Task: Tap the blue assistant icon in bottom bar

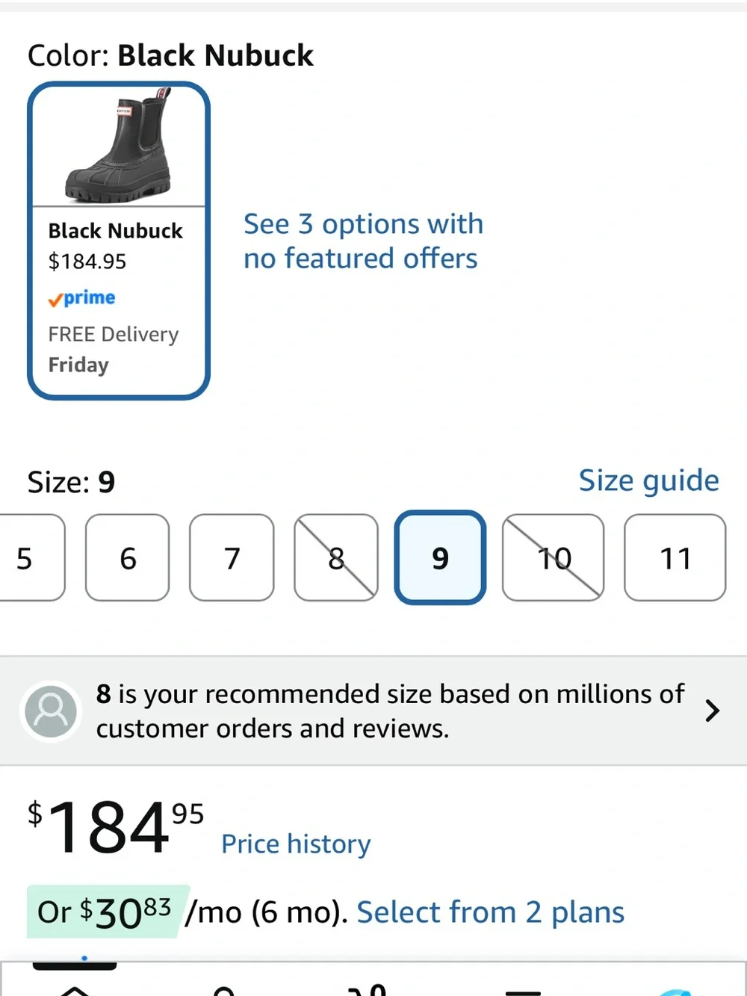Action: point(675,992)
